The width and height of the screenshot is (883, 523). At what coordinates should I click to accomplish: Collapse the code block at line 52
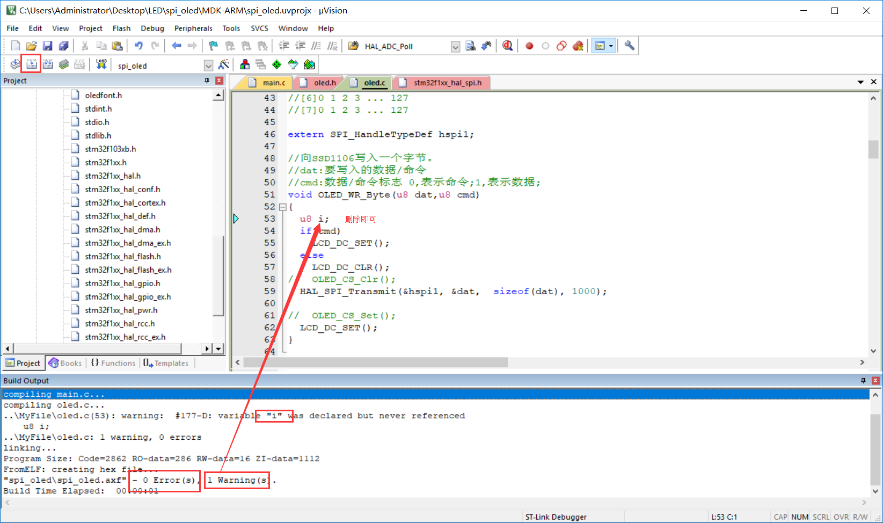click(x=282, y=207)
